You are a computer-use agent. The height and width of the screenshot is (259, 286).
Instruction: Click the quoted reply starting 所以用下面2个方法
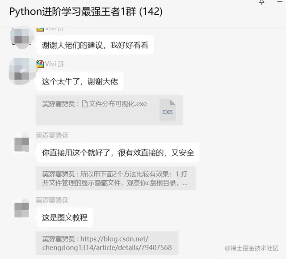(x=116, y=178)
